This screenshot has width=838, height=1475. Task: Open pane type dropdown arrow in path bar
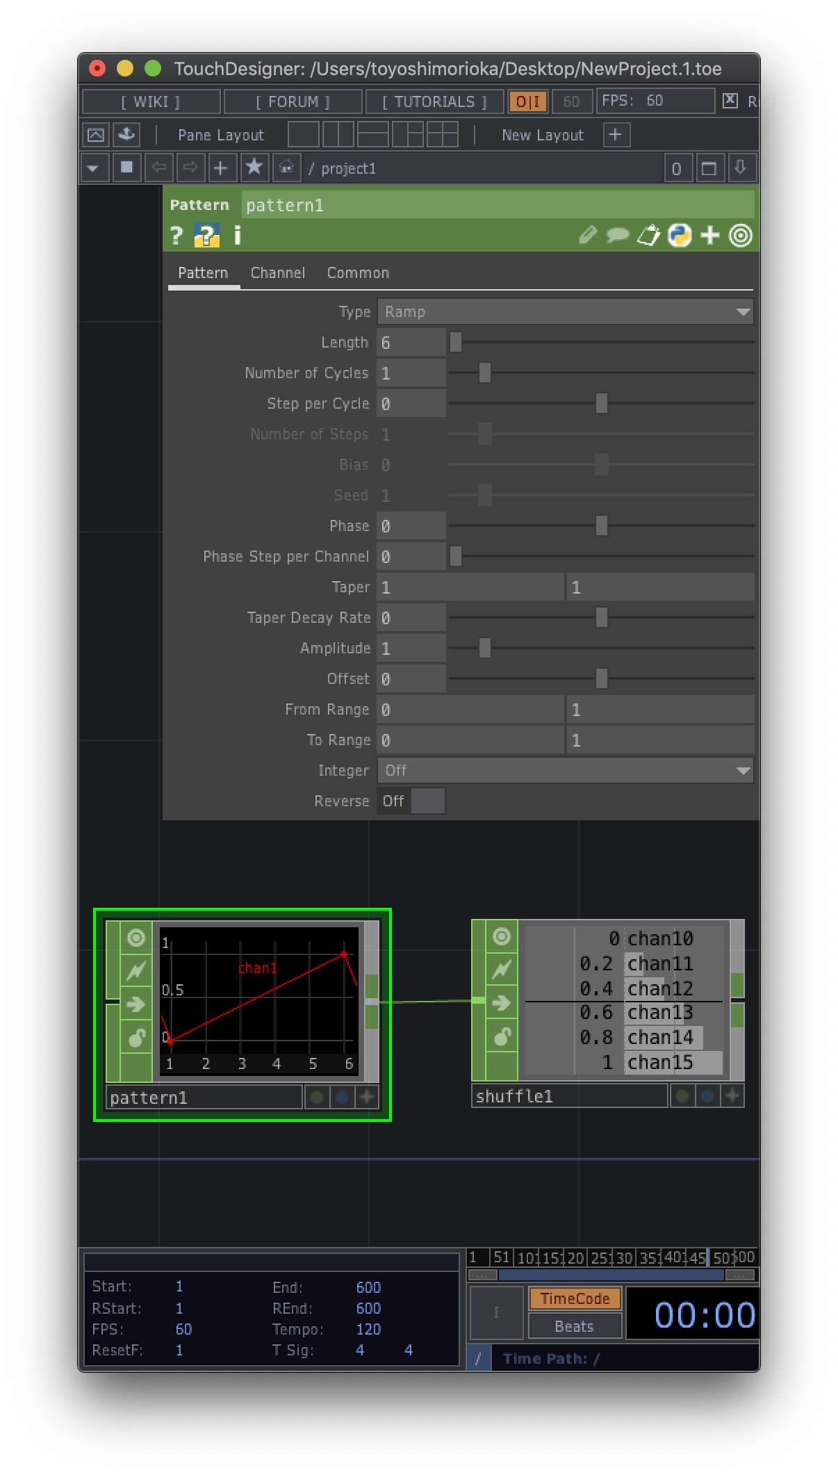click(93, 168)
